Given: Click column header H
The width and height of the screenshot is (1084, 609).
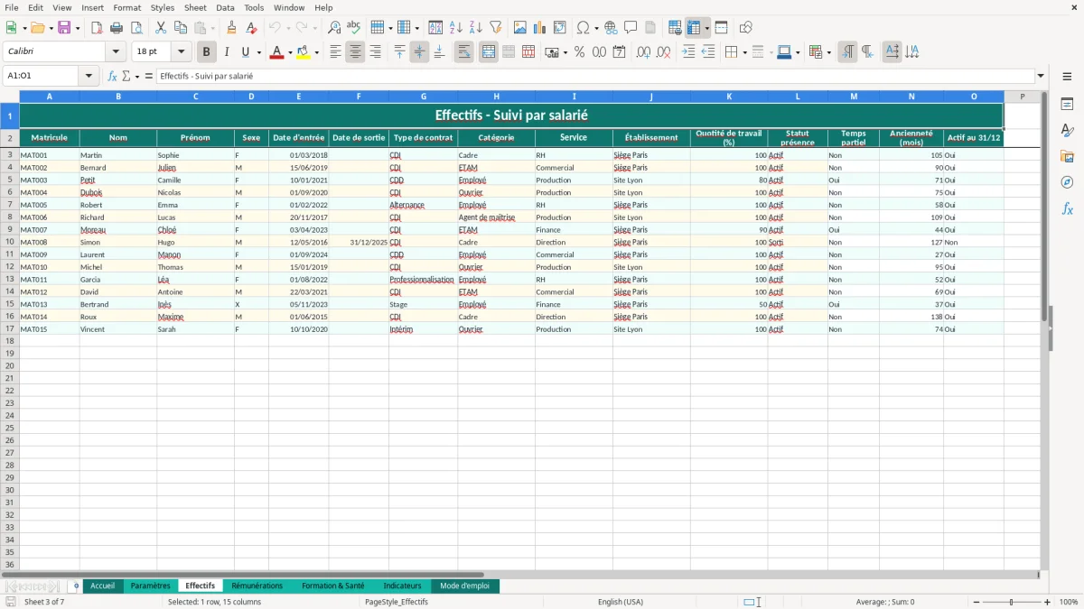Looking at the screenshot, I should pyautogui.click(x=496, y=97).
